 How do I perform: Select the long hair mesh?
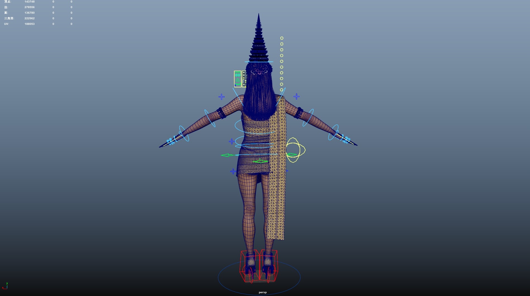pos(259,92)
